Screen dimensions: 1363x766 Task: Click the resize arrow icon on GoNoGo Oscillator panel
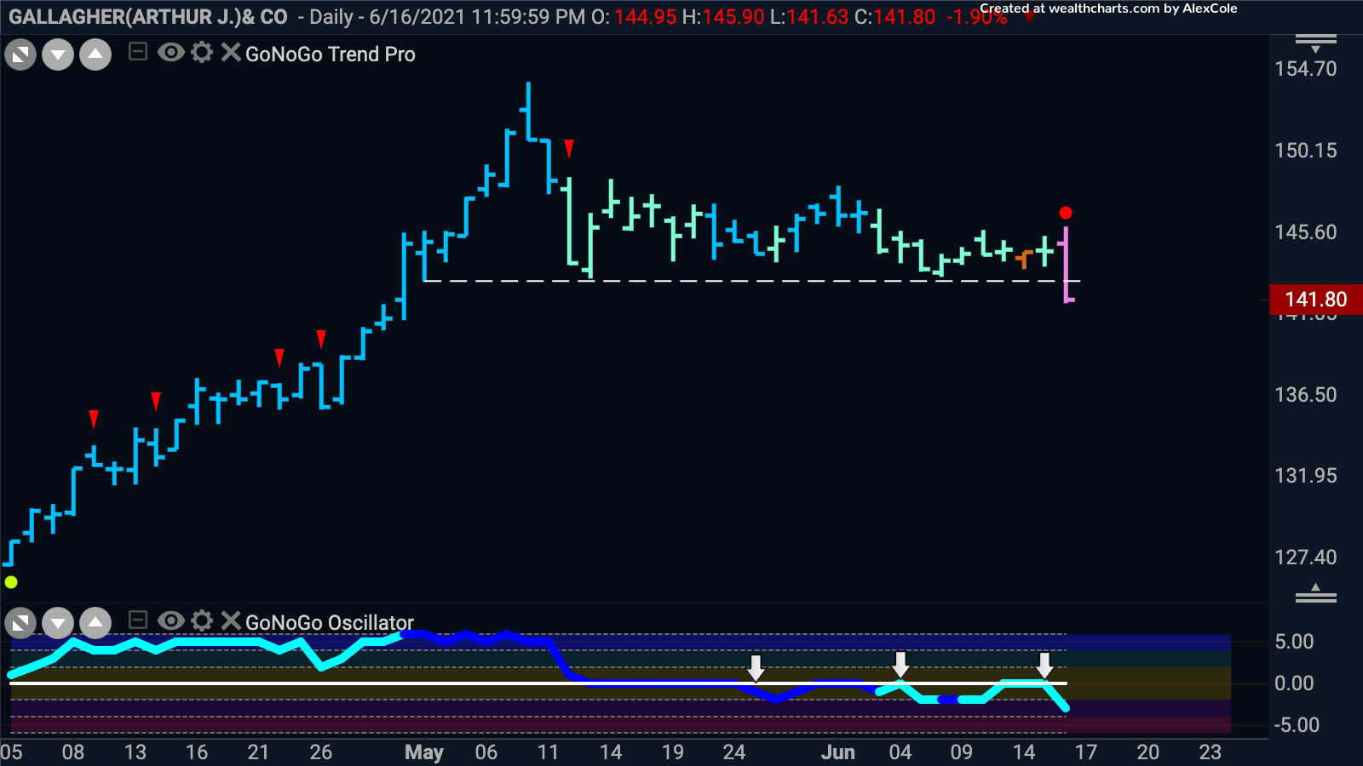(20, 623)
